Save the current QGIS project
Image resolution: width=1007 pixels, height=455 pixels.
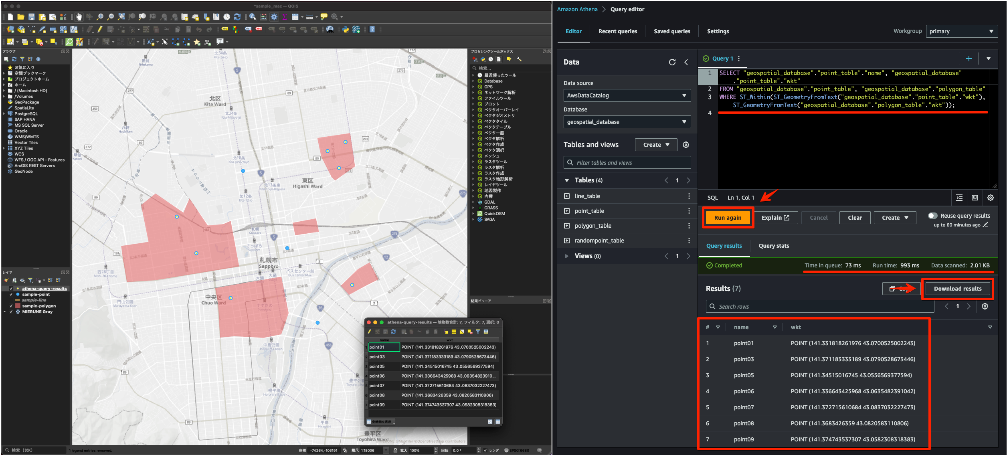(x=31, y=16)
